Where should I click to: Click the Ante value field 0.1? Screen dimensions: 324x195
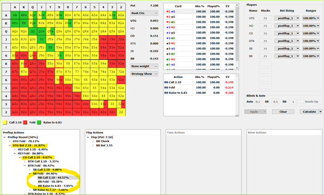(x=258, y=101)
